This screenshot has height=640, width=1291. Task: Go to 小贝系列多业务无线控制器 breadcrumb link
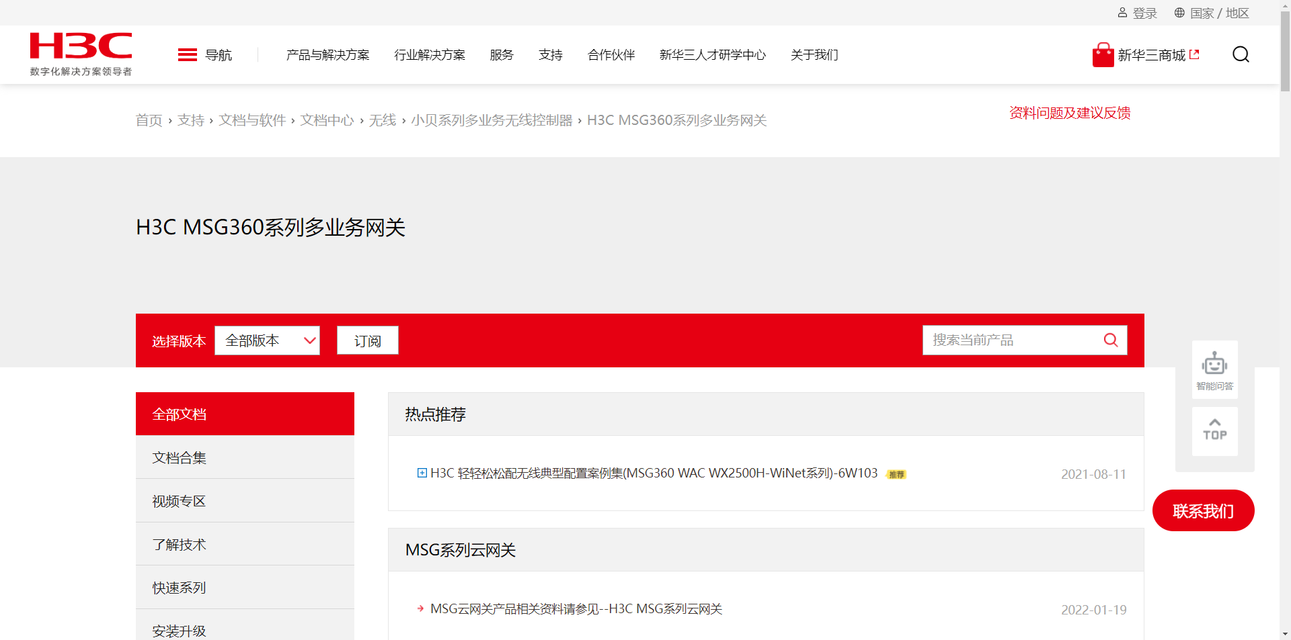[x=492, y=120]
